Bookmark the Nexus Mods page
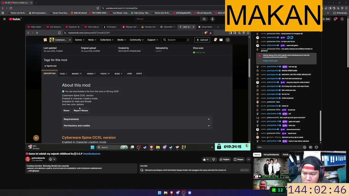349x196 pixels. point(59,33)
